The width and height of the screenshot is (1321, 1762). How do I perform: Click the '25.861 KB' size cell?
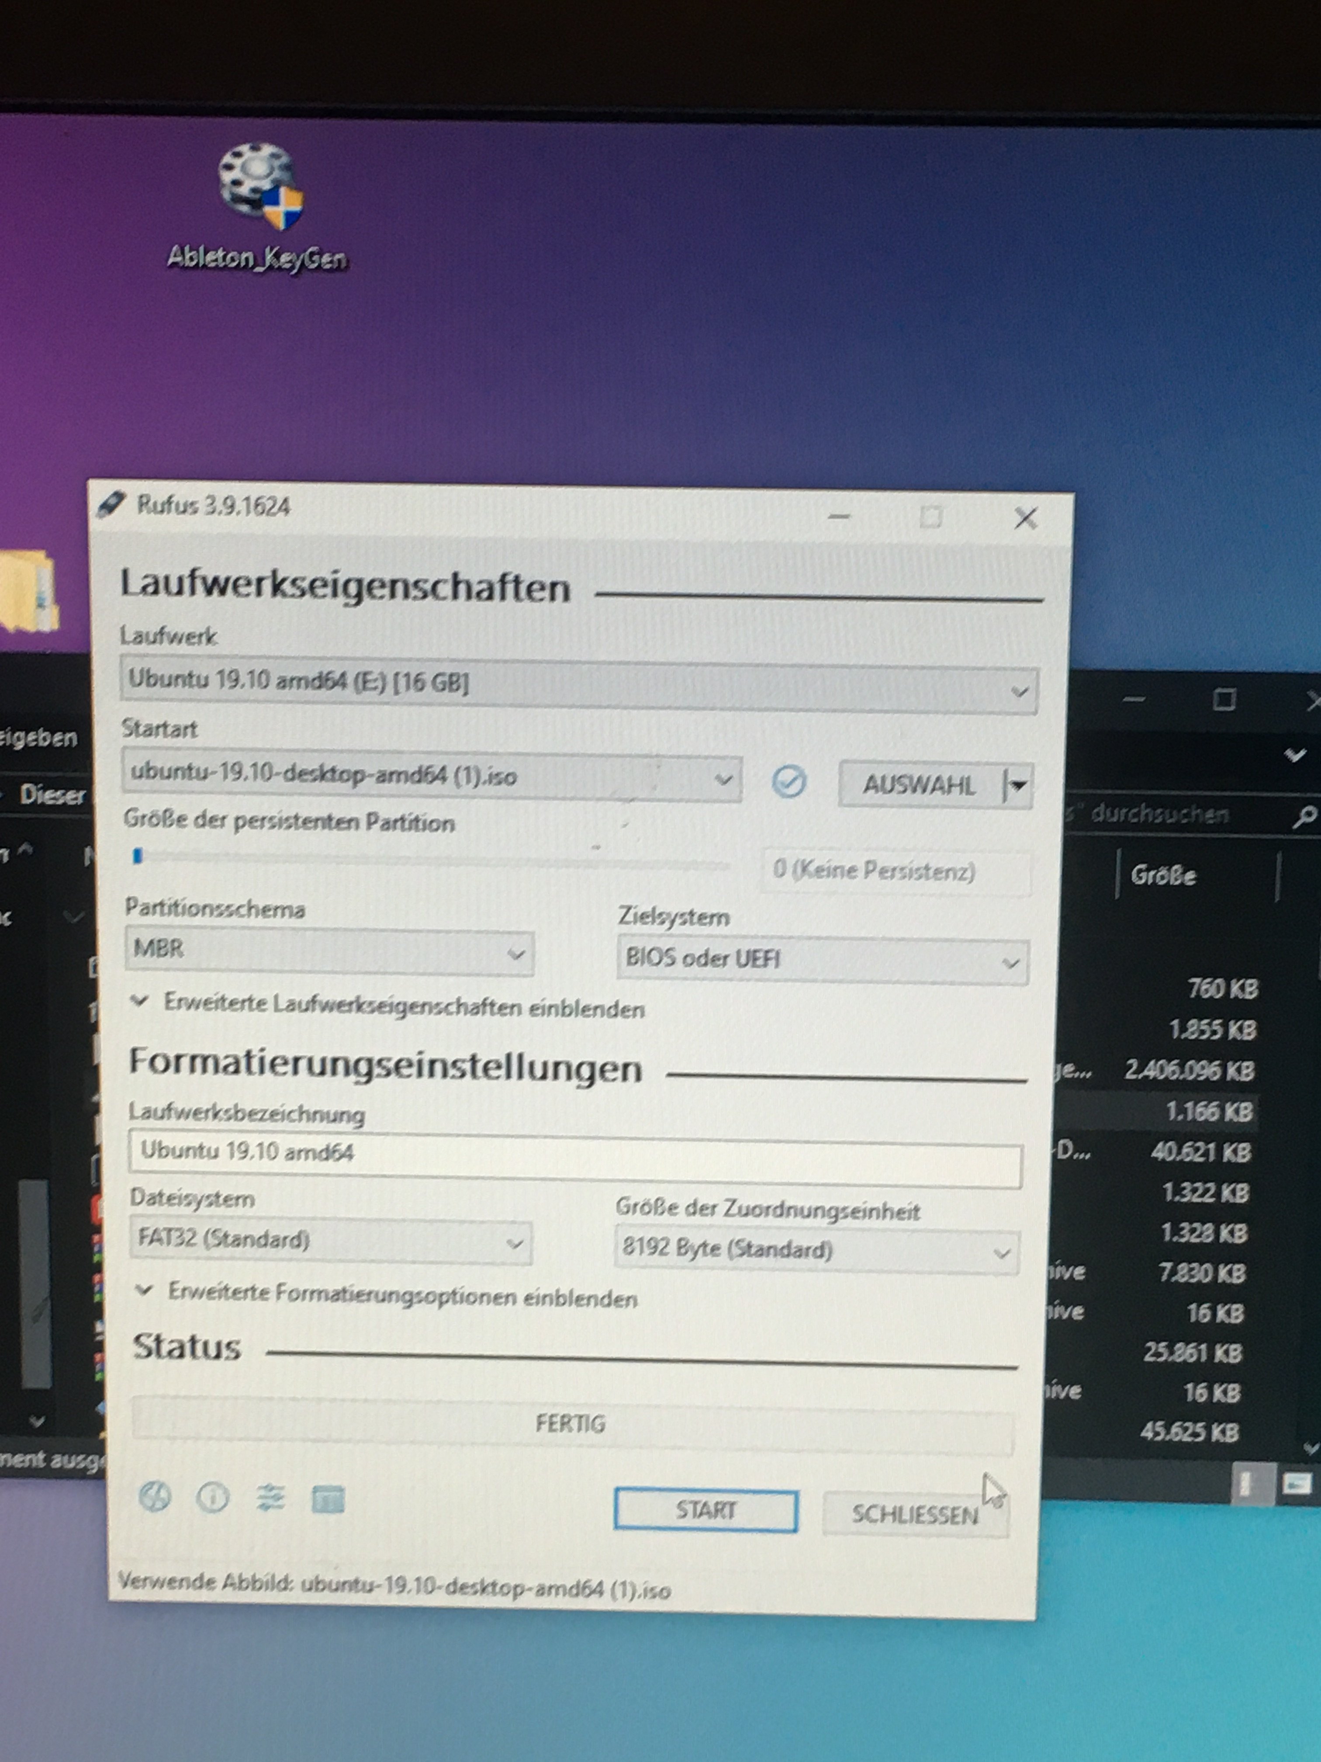1192,1353
